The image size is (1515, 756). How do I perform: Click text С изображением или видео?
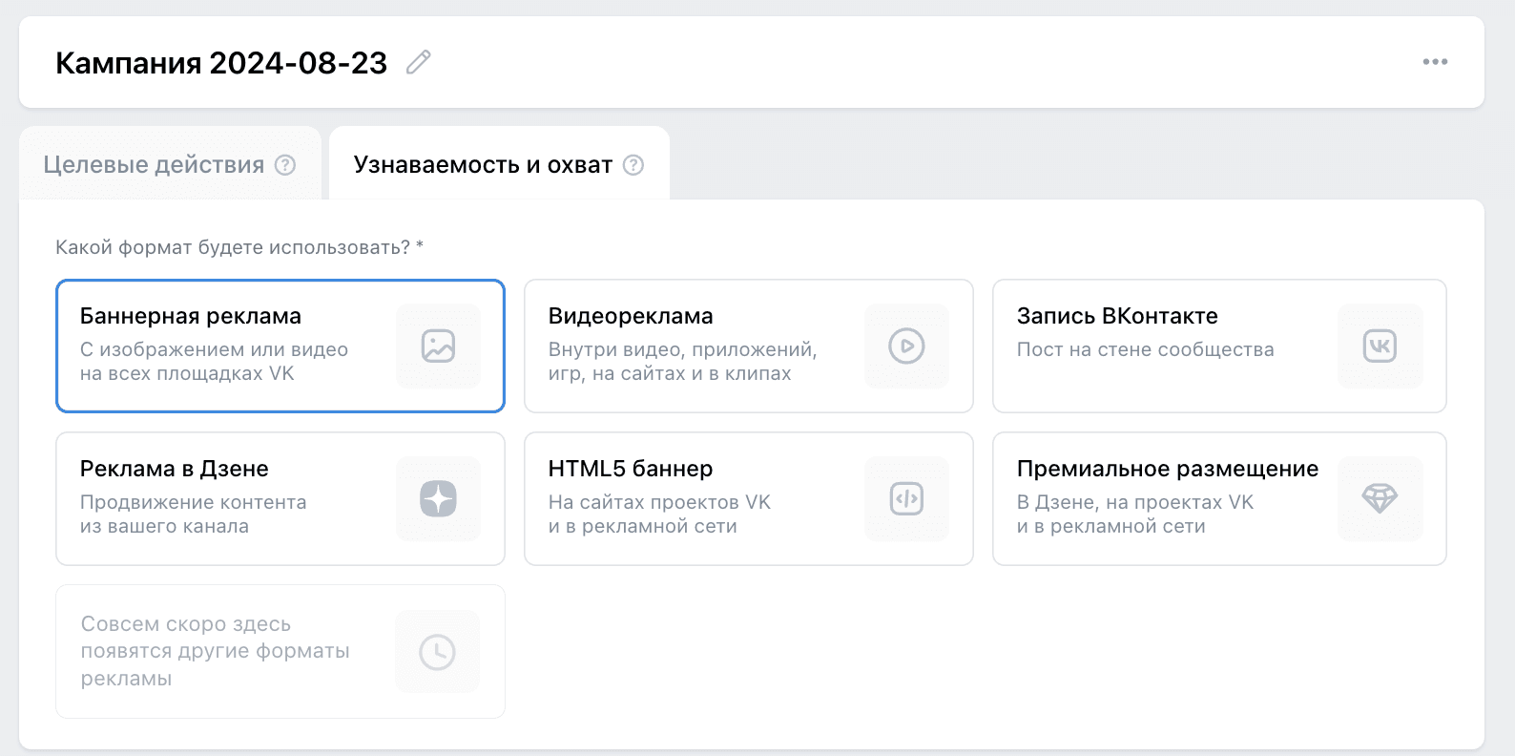tap(215, 349)
